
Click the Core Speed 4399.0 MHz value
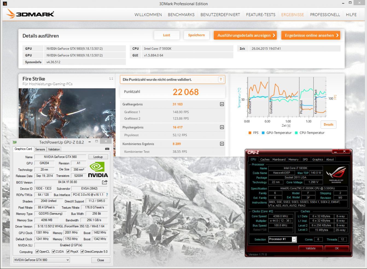(281, 216)
